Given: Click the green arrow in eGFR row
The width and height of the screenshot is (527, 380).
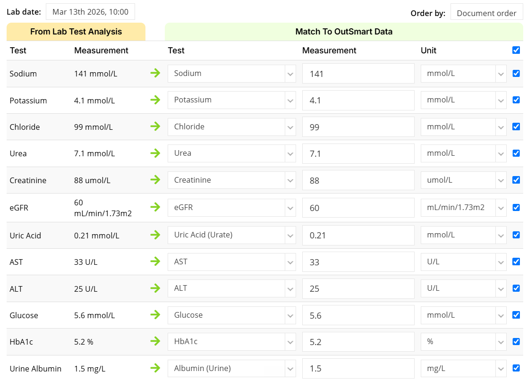Looking at the screenshot, I should click(x=155, y=207).
